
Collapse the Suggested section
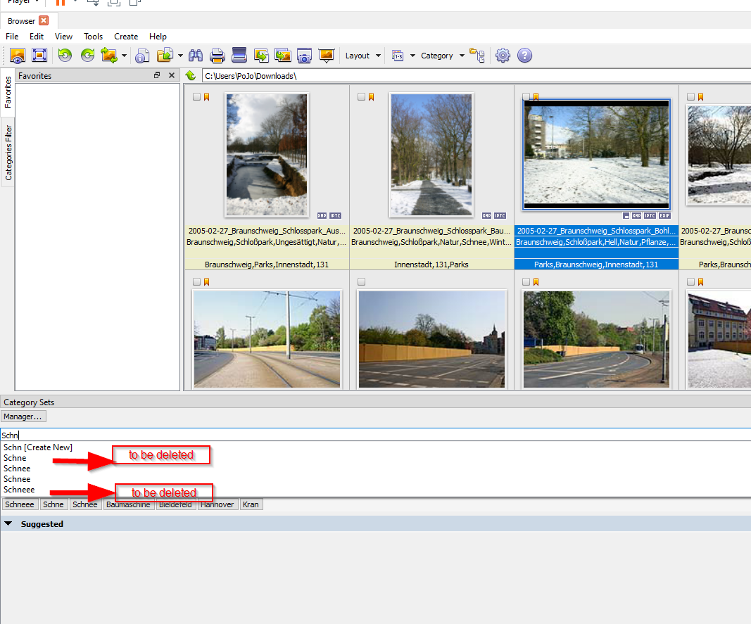[x=8, y=524]
